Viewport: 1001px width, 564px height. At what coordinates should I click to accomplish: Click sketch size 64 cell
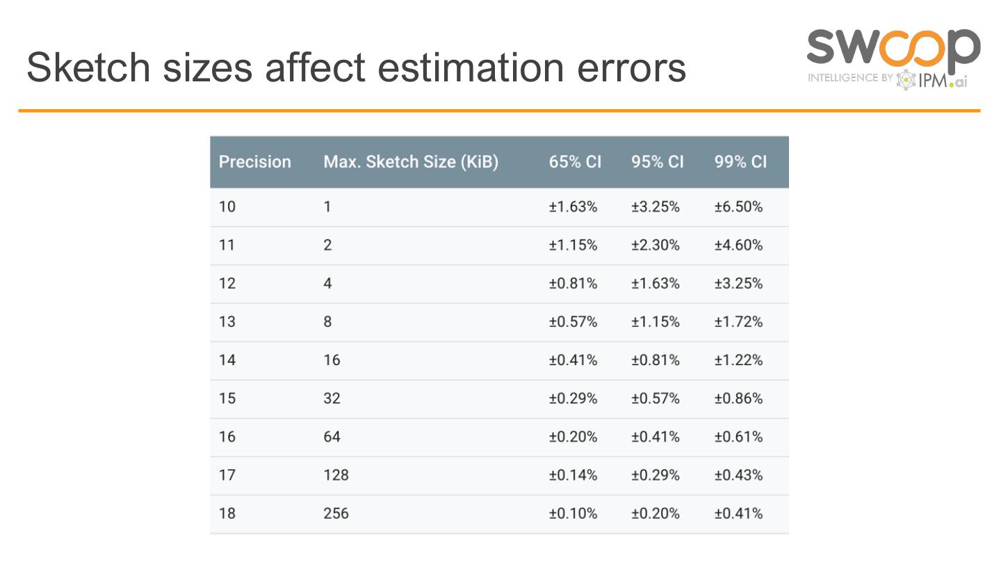(x=332, y=437)
